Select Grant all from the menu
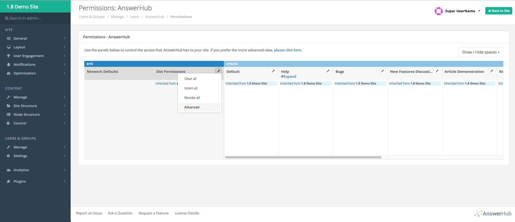Screen dimensions: 515x222 point(200,88)
